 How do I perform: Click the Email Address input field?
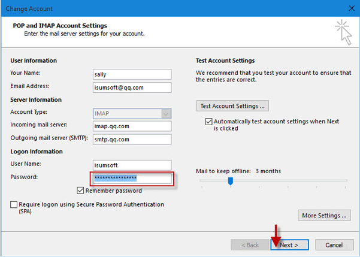[132, 87]
